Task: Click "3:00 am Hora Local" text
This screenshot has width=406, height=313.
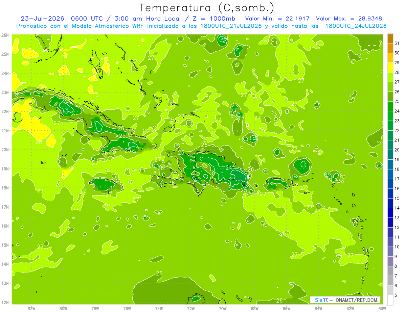Action: click(149, 19)
